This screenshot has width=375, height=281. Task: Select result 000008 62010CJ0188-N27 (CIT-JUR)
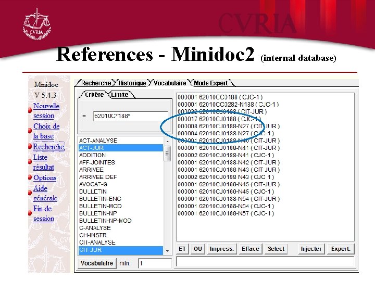click(229, 126)
